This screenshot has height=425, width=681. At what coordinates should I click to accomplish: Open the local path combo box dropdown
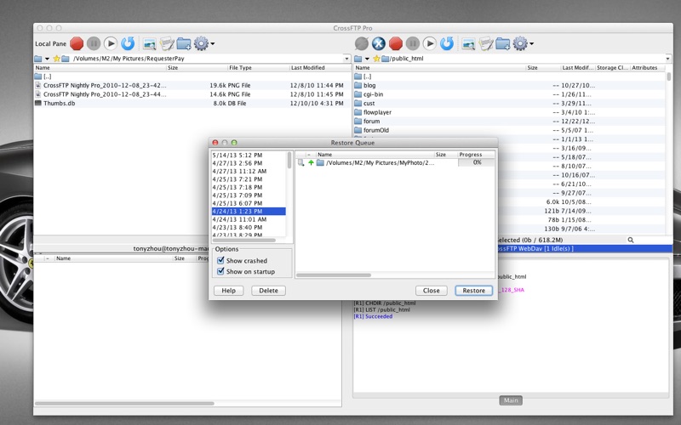pyautogui.click(x=346, y=59)
